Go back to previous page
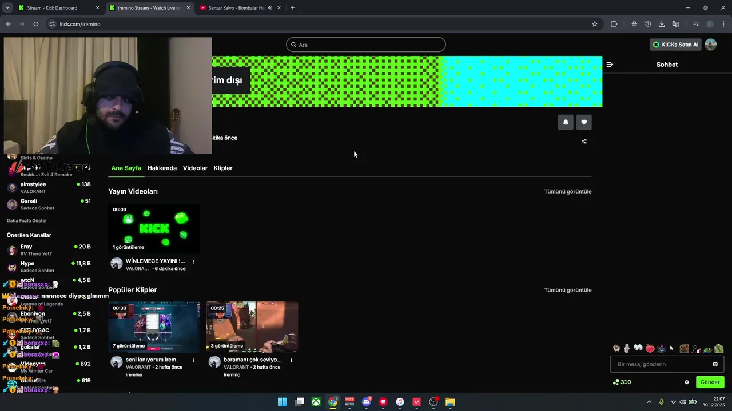Image resolution: width=732 pixels, height=411 pixels. click(8, 24)
